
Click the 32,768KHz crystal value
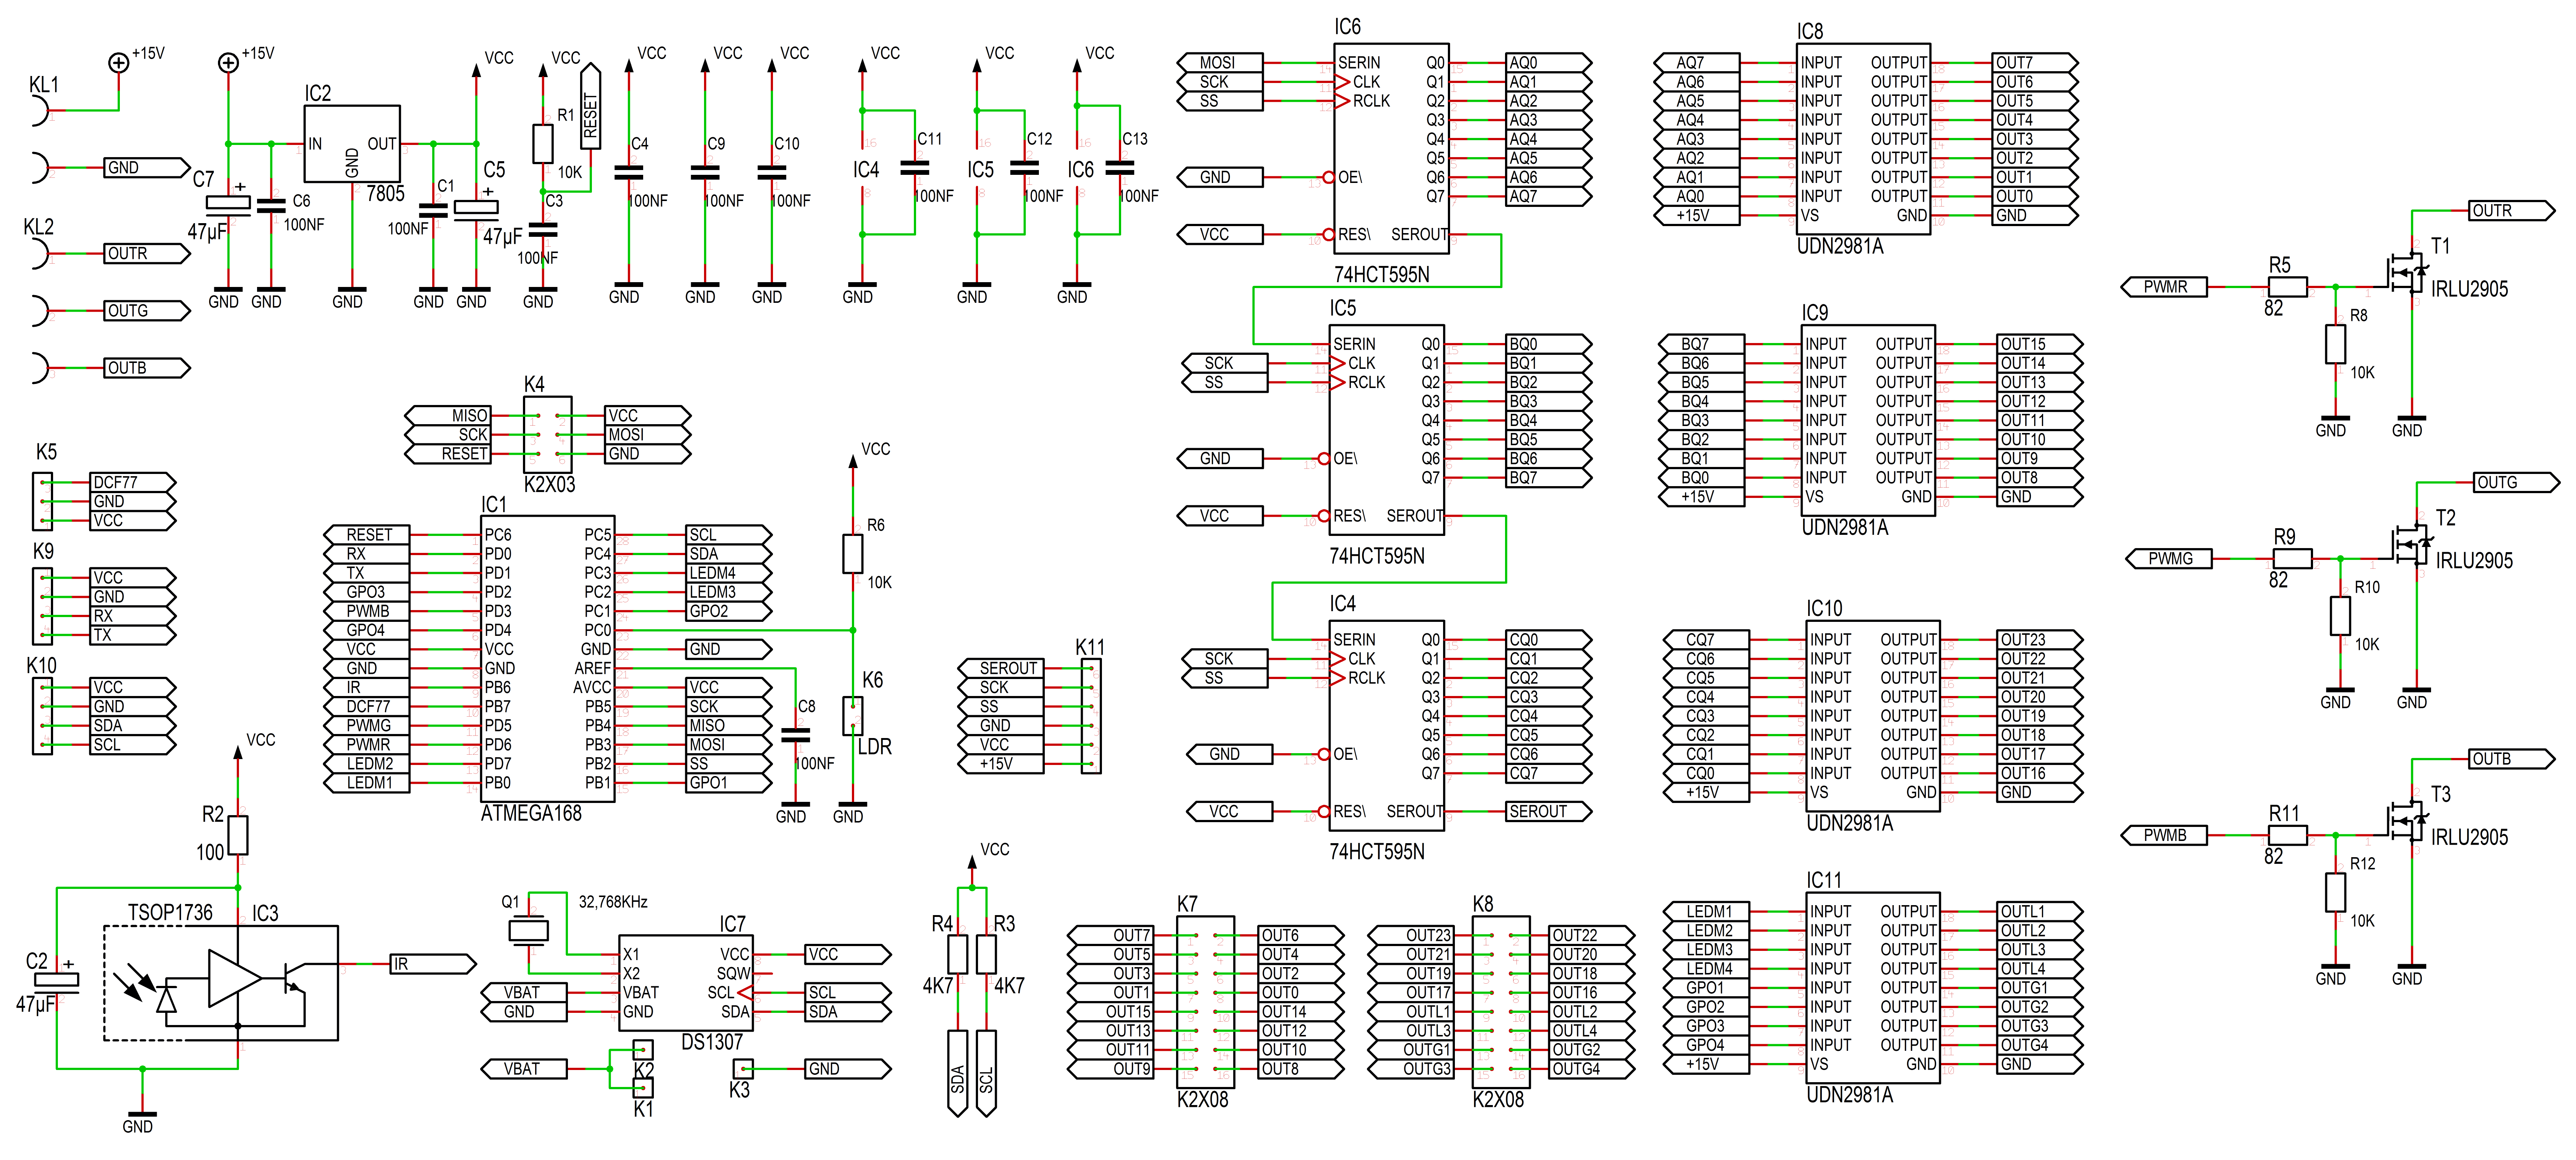pyautogui.click(x=613, y=902)
